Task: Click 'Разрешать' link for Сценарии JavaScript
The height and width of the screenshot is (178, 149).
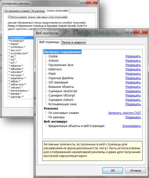Action: (x=133, y=91)
